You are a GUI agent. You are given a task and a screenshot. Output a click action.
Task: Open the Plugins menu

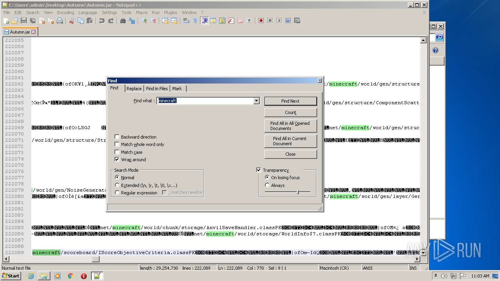pyautogui.click(x=170, y=12)
